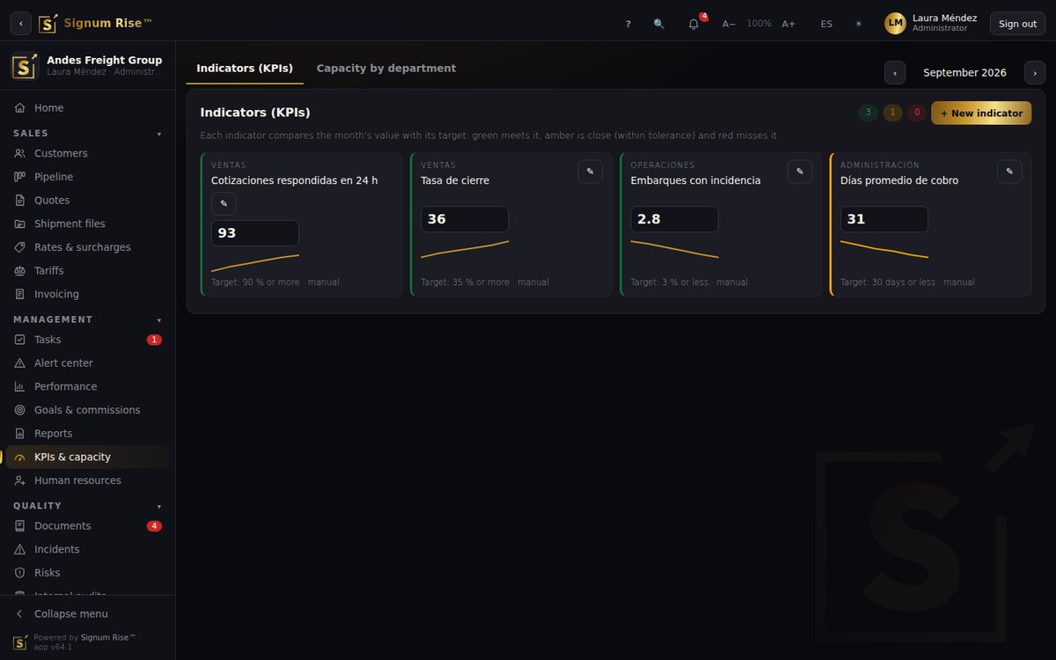Viewport: 1056px width, 660px height.
Task: Click the Tasks red badge showing 1
Action: (154, 340)
